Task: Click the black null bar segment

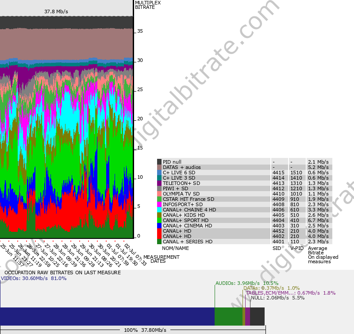Action: pos(257,316)
